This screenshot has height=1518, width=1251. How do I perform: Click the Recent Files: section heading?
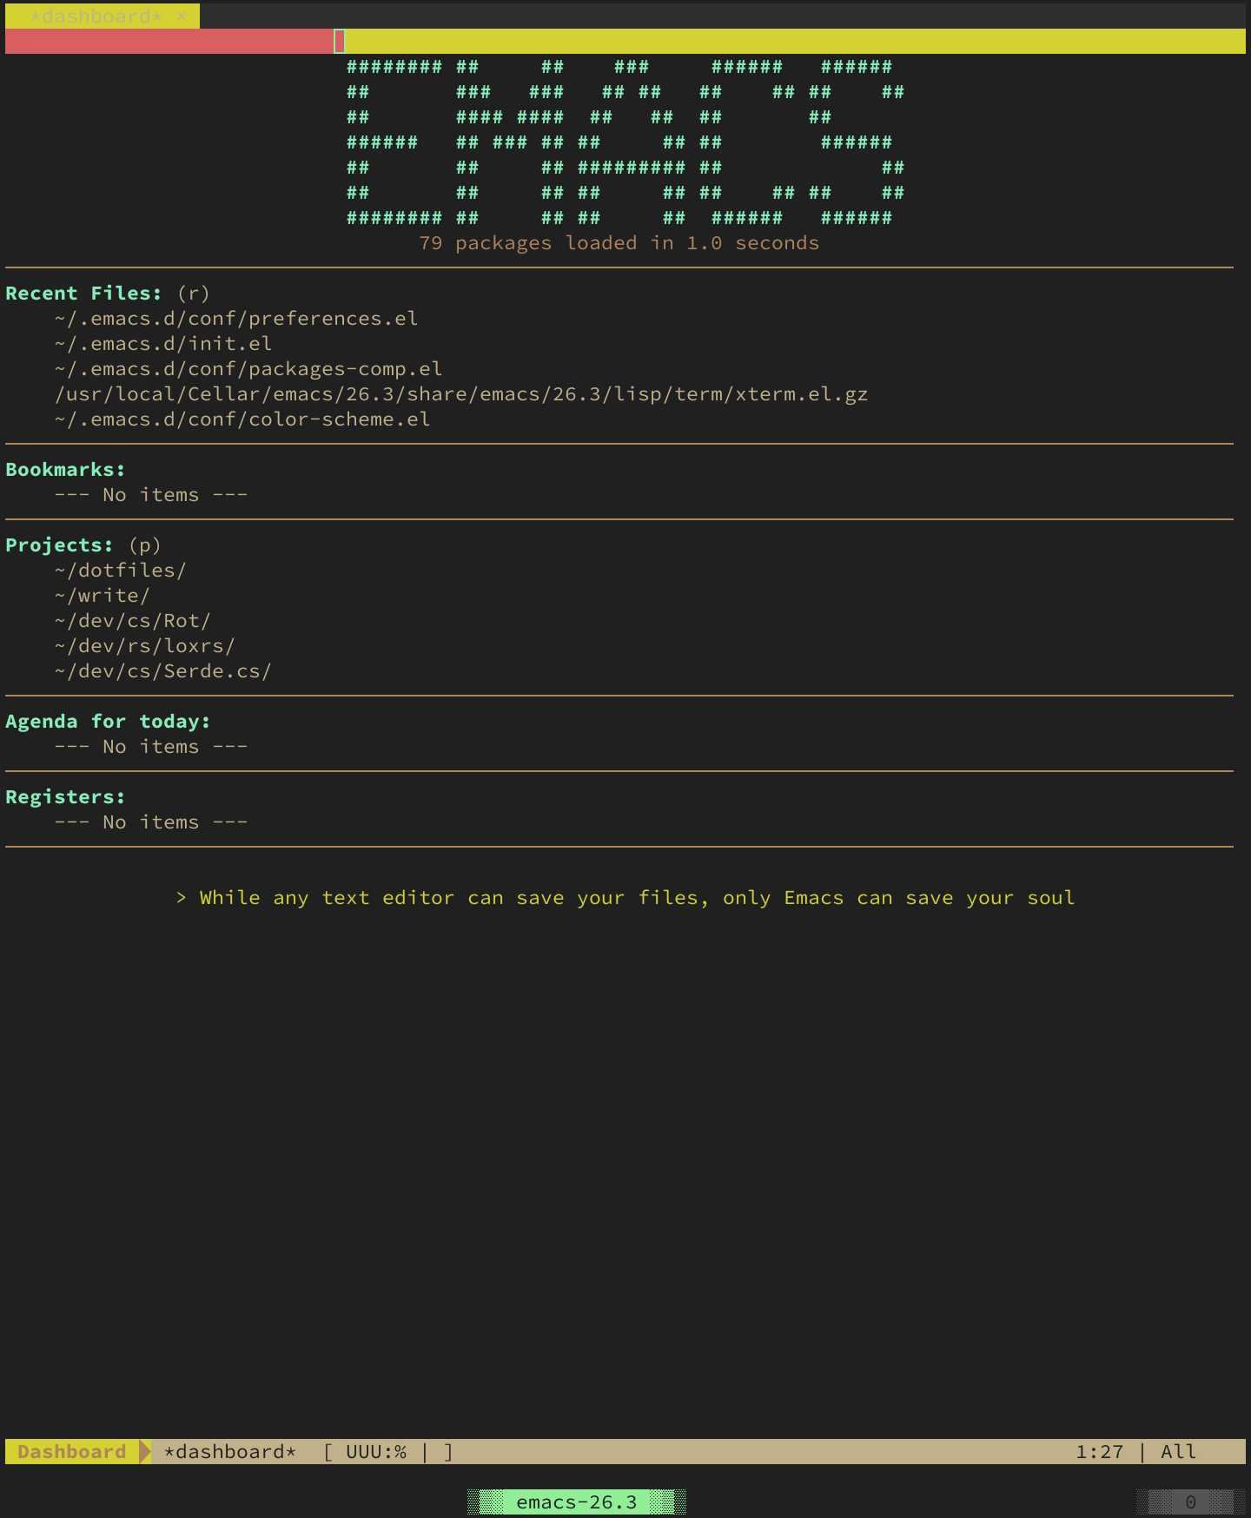tap(83, 294)
